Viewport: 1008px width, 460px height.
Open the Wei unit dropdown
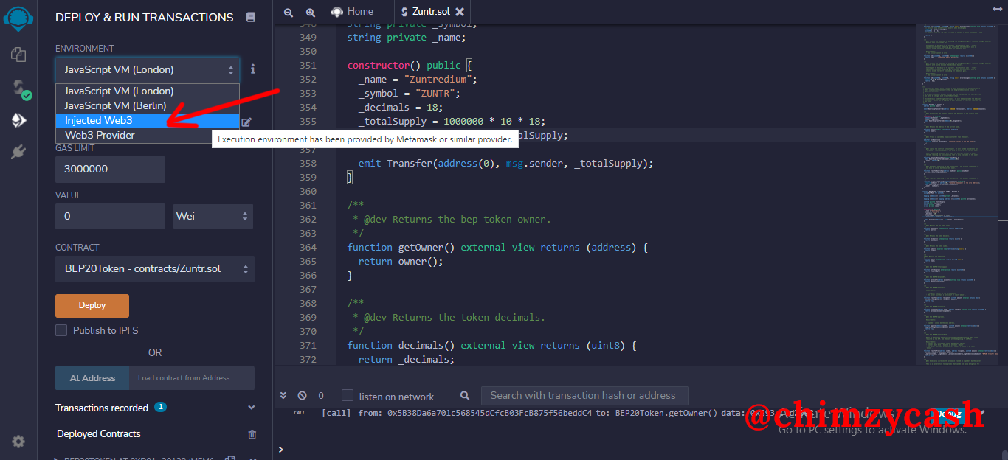(x=213, y=216)
